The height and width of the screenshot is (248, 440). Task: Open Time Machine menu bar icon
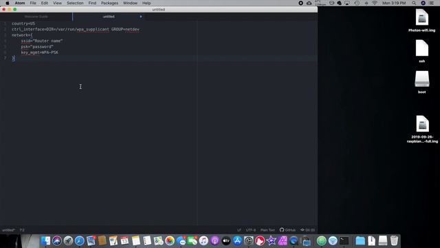(357, 3)
